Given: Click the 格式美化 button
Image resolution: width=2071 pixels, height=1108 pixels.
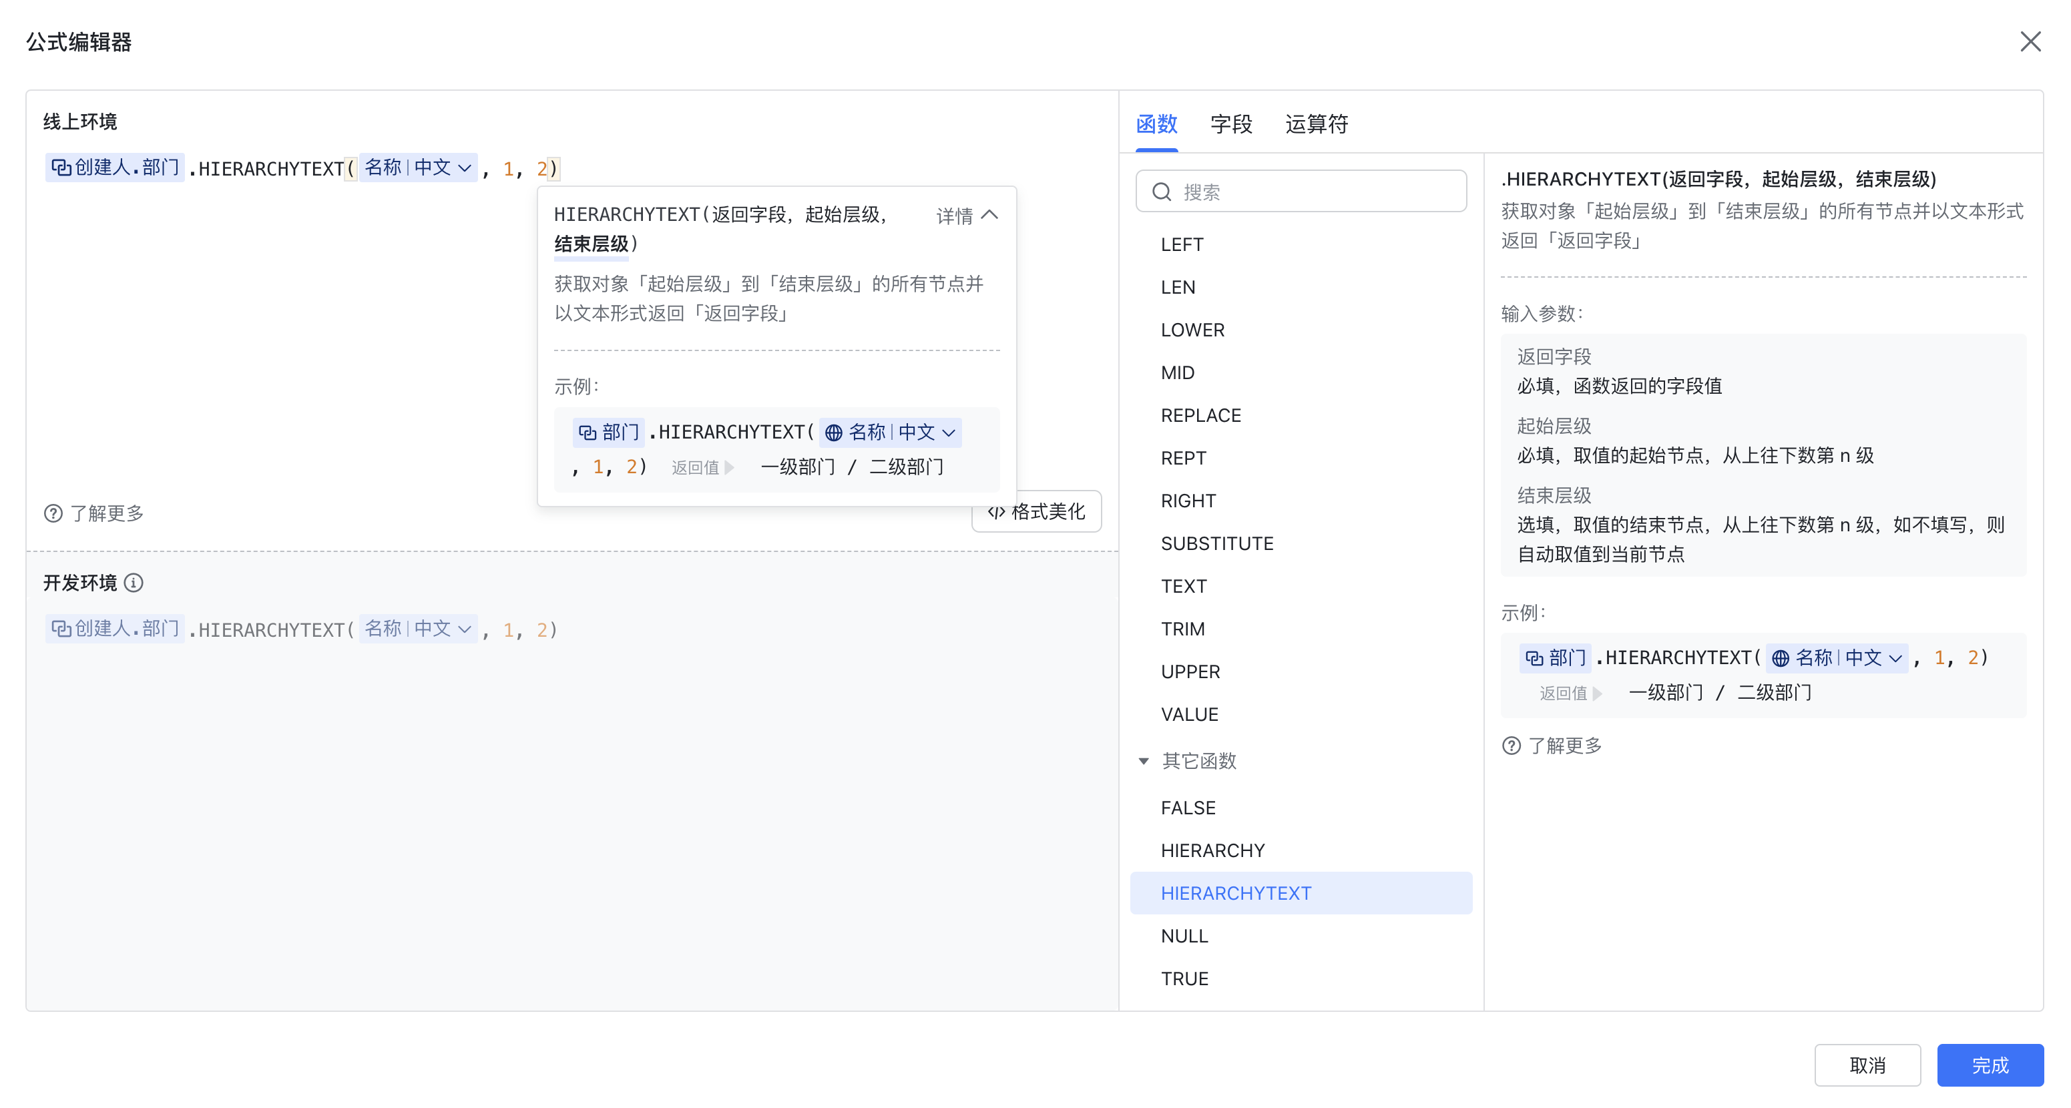Looking at the screenshot, I should pyautogui.click(x=1036, y=512).
